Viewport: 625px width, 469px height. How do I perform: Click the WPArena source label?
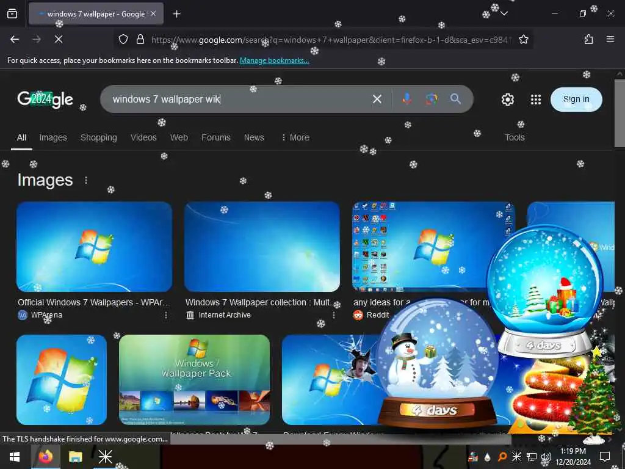click(x=46, y=315)
